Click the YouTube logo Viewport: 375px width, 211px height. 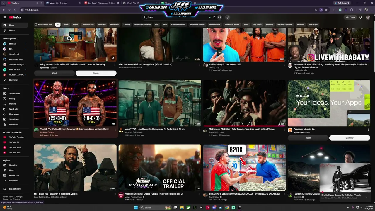(x=15, y=17)
